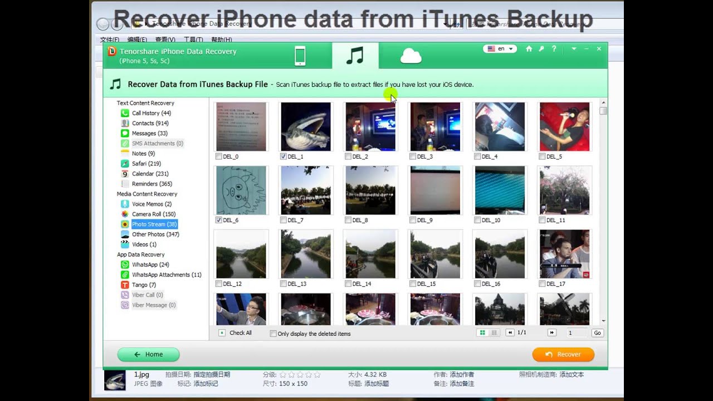Click the SMS Attachments icon
This screenshot has height=401, width=713.
tap(125, 143)
